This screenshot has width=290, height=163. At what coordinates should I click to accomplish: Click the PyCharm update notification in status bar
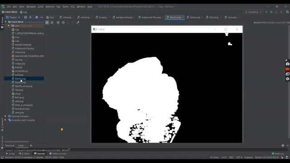click(x=34, y=158)
